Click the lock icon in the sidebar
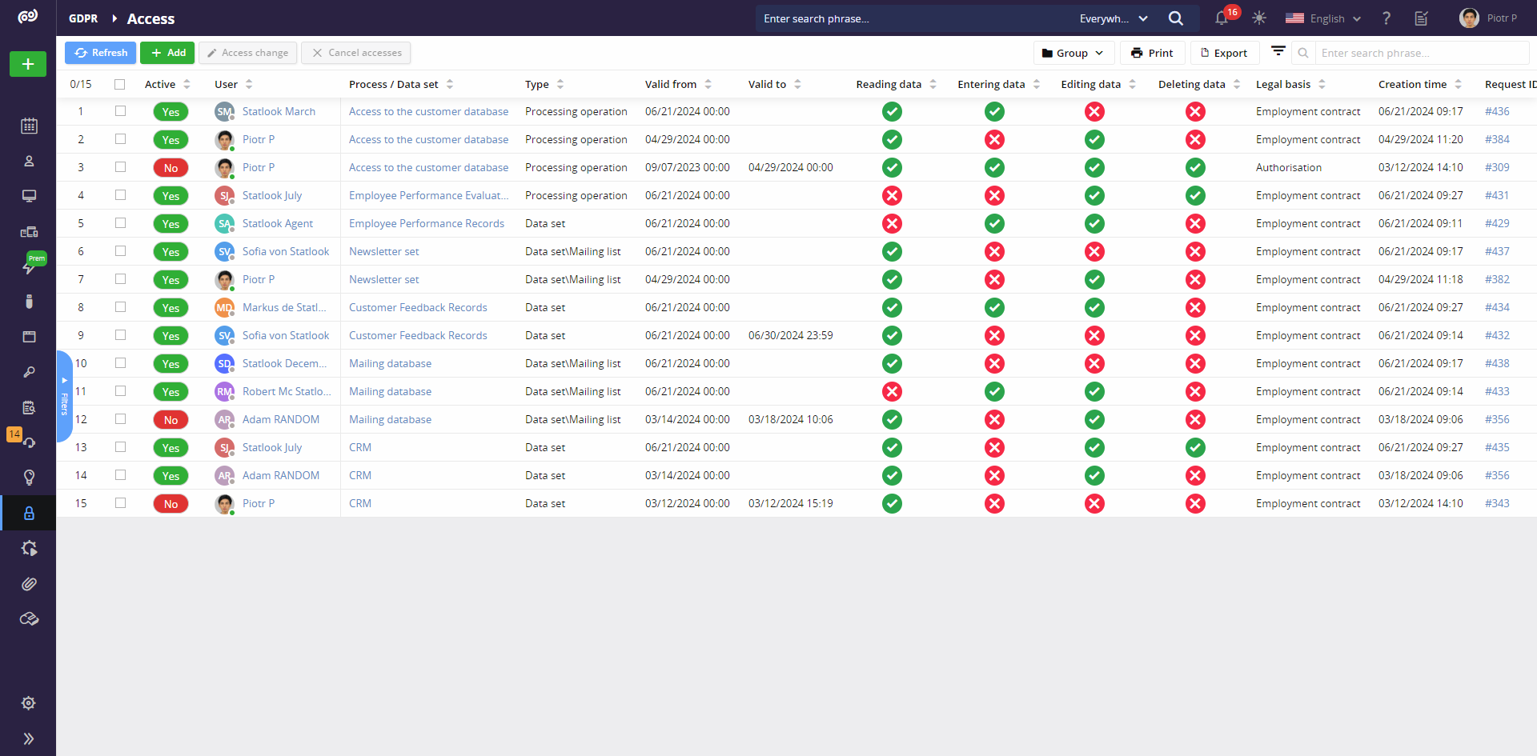 (29, 513)
